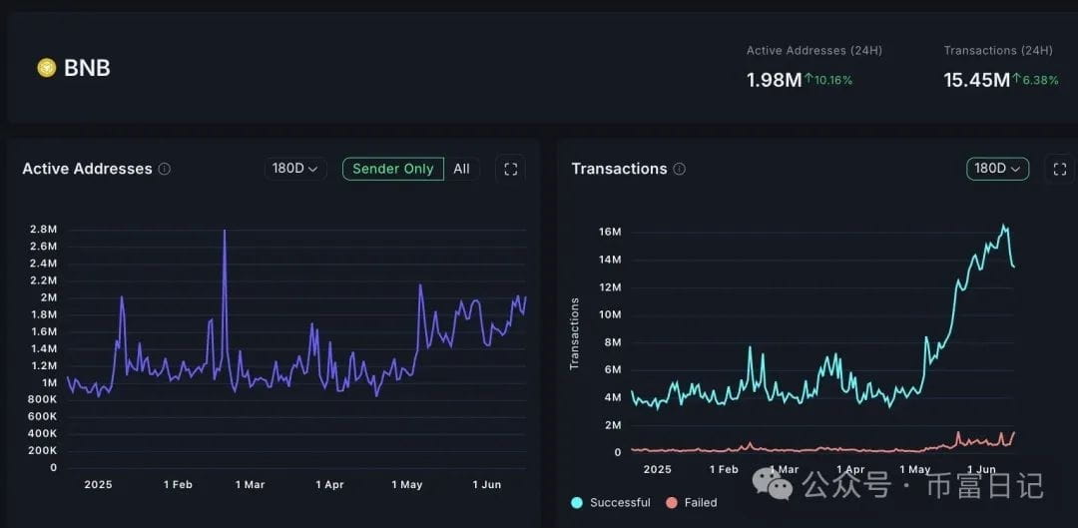Image resolution: width=1078 pixels, height=528 pixels.
Task: Select the Sender Only filter
Action: [x=393, y=169]
